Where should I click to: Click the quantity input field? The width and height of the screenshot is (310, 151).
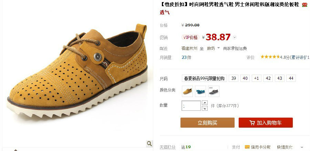click(x=191, y=106)
